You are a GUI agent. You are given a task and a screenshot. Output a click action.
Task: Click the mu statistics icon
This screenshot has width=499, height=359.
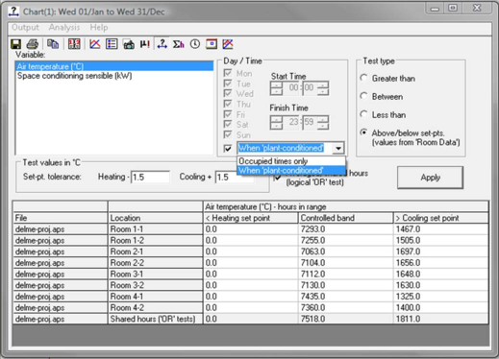pos(145,44)
